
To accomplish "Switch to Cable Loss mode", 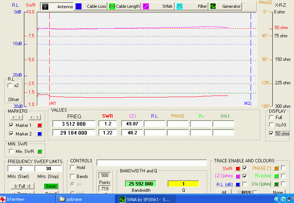I will 91,6.
